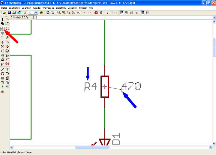Choose the Circle drawing tool
The width and height of the screenshot is (216, 155).
click(3, 73)
